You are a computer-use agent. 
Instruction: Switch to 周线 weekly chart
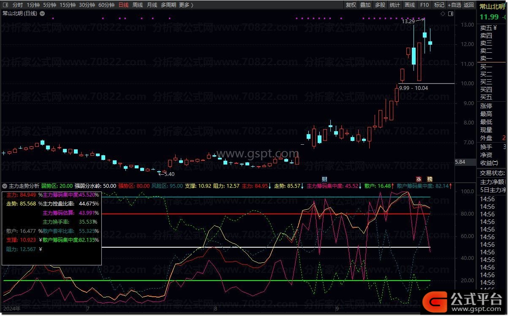point(138,5)
